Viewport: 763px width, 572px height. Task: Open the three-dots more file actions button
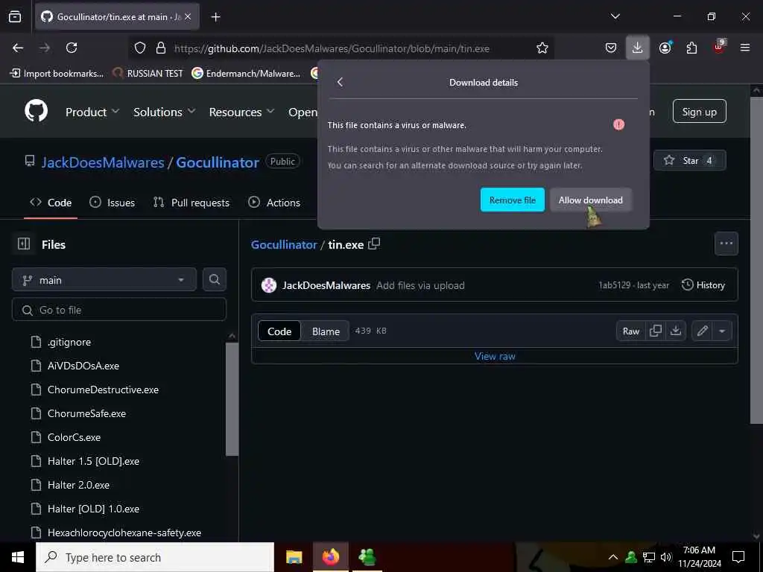(x=726, y=244)
